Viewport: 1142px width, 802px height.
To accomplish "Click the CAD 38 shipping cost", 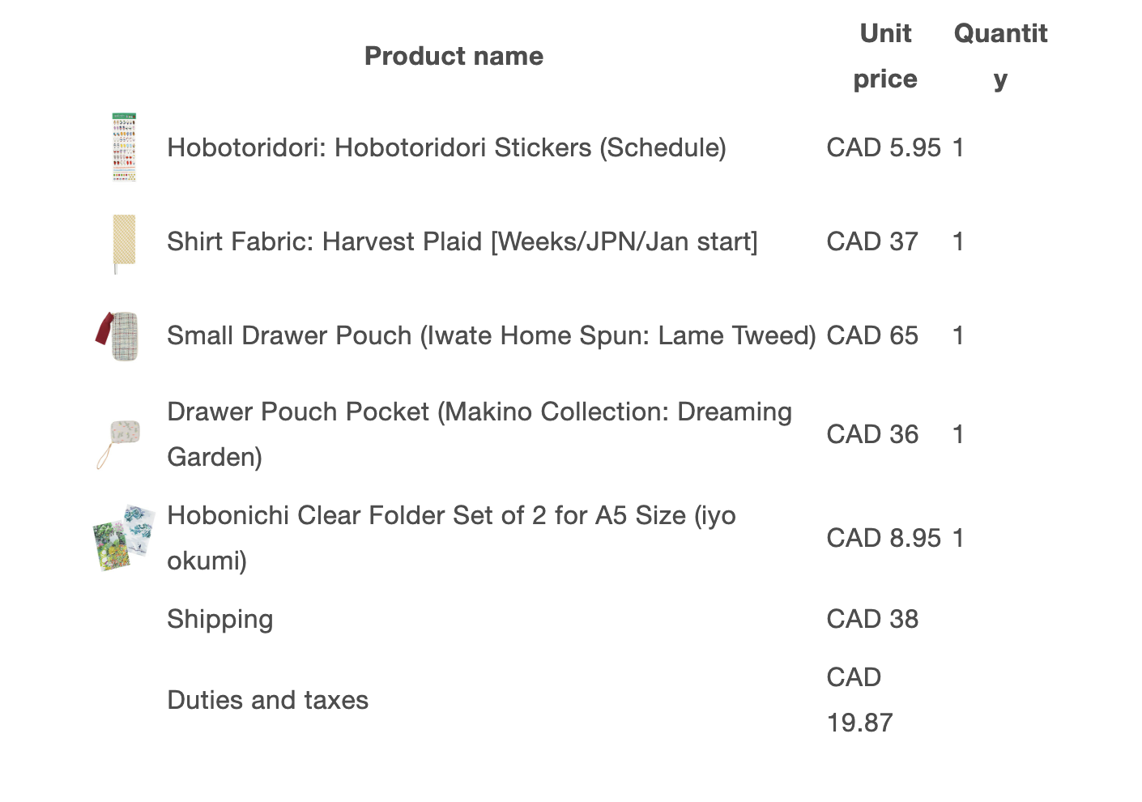I will click(x=872, y=619).
